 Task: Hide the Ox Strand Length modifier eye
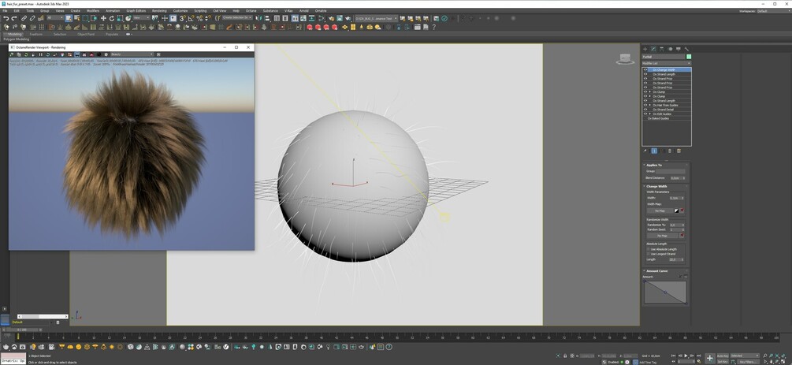click(x=645, y=74)
